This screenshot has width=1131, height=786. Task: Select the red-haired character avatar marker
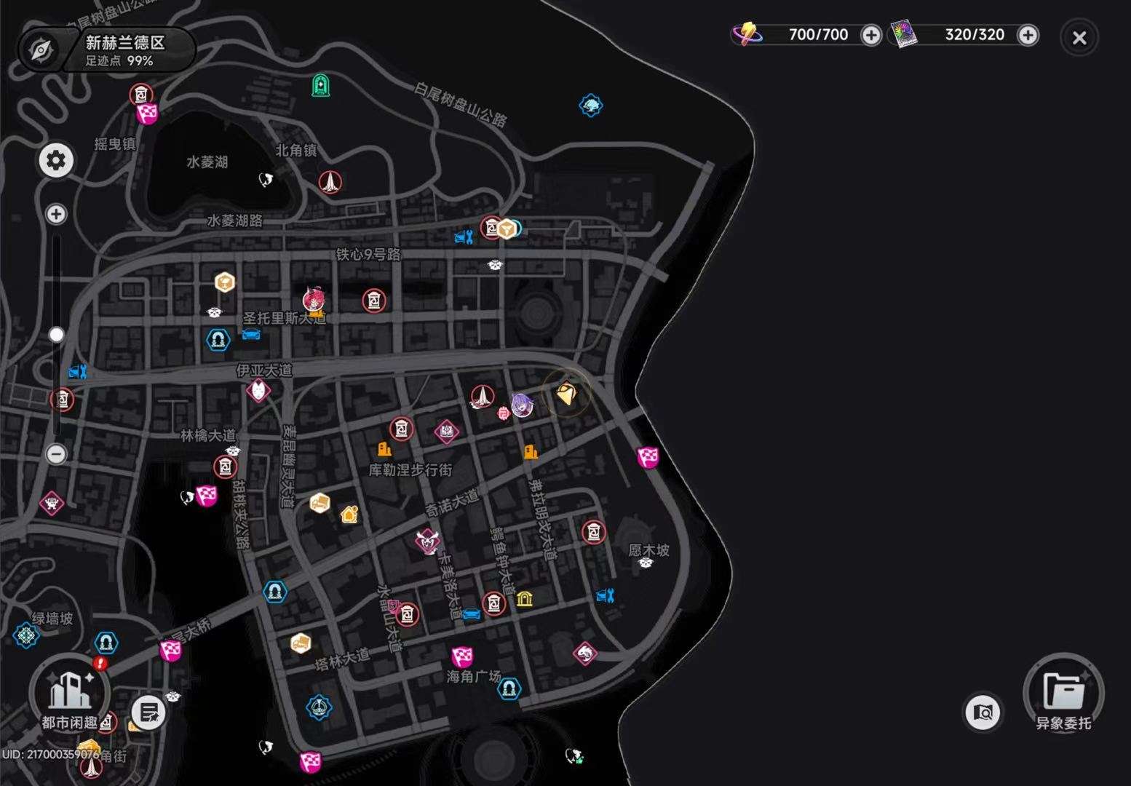point(314,300)
